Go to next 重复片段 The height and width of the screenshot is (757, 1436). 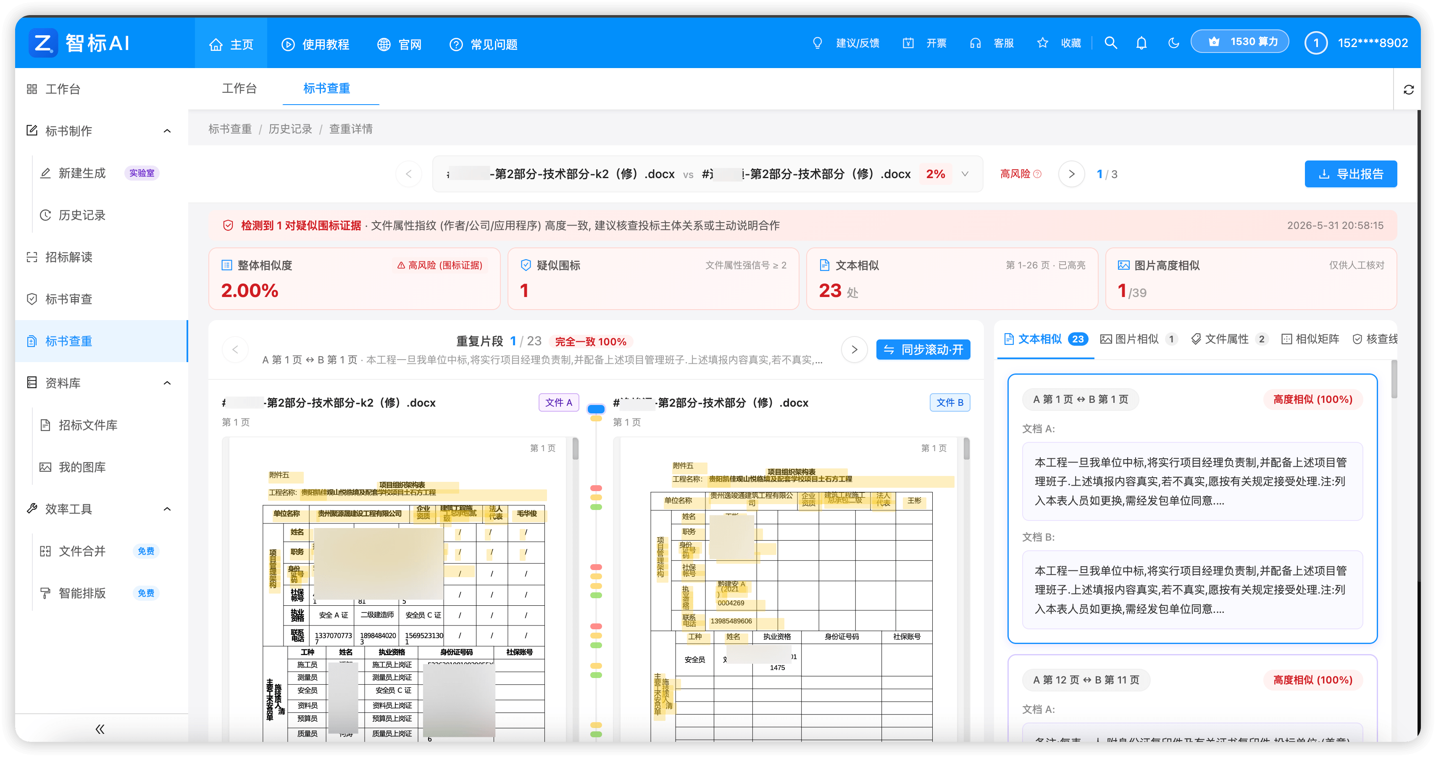pyautogui.click(x=854, y=350)
